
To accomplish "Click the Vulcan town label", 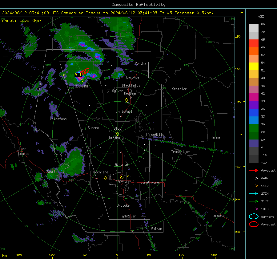I will [x=156, y=229].
